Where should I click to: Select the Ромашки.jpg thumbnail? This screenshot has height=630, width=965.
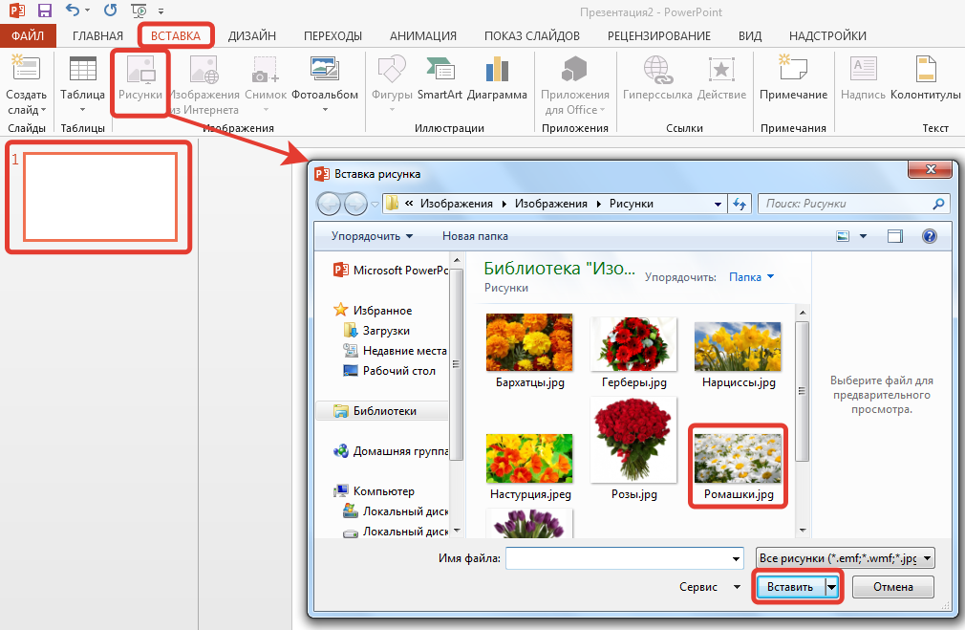tap(738, 459)
